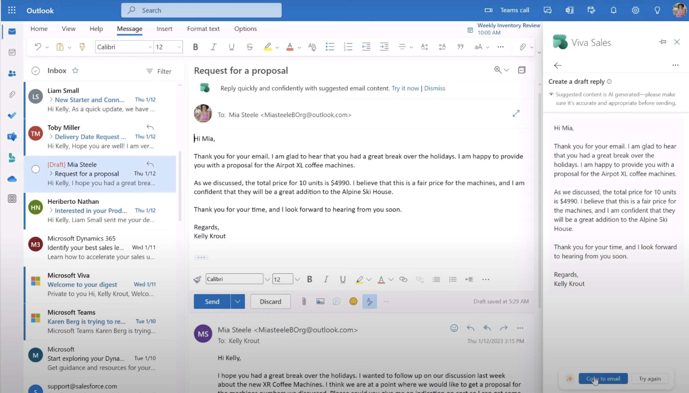Increase indent using the ribbon
Screen dimensions: 689x393
384,47
